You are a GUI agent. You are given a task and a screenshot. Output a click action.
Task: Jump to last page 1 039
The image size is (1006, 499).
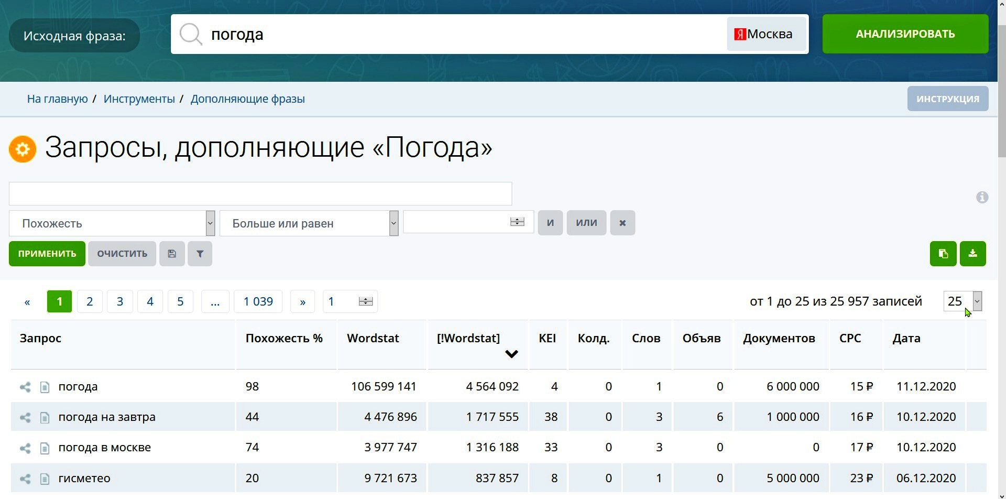[258, 301]
